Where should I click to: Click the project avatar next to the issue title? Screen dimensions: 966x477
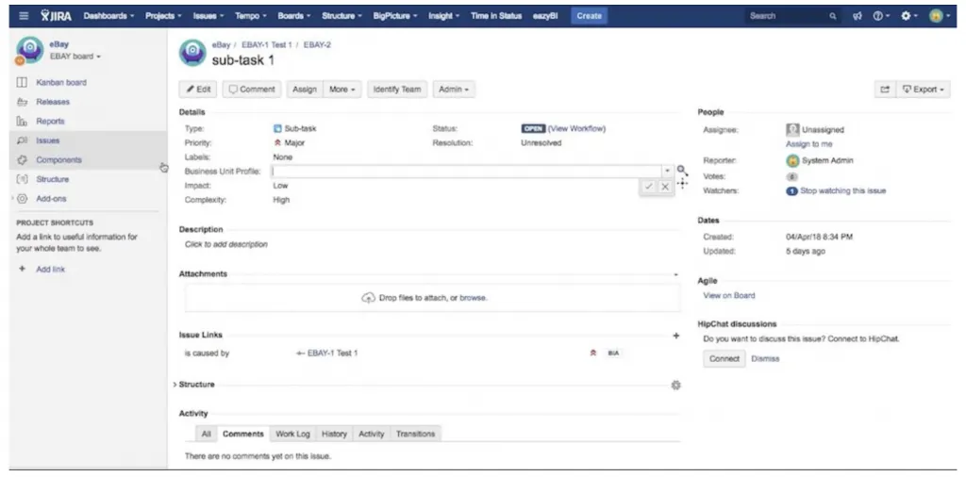pos(192,53)
